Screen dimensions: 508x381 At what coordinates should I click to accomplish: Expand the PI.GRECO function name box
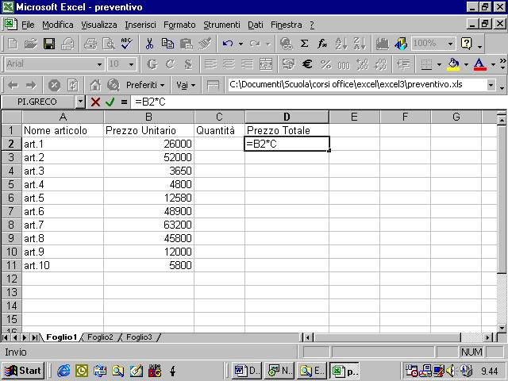pos(80,102)
